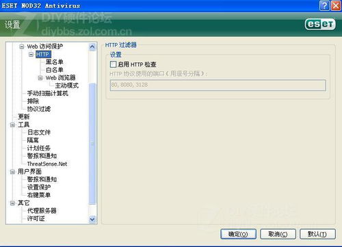Click the HTTP ports input field

pyautogui.click(x=218, y=85)
